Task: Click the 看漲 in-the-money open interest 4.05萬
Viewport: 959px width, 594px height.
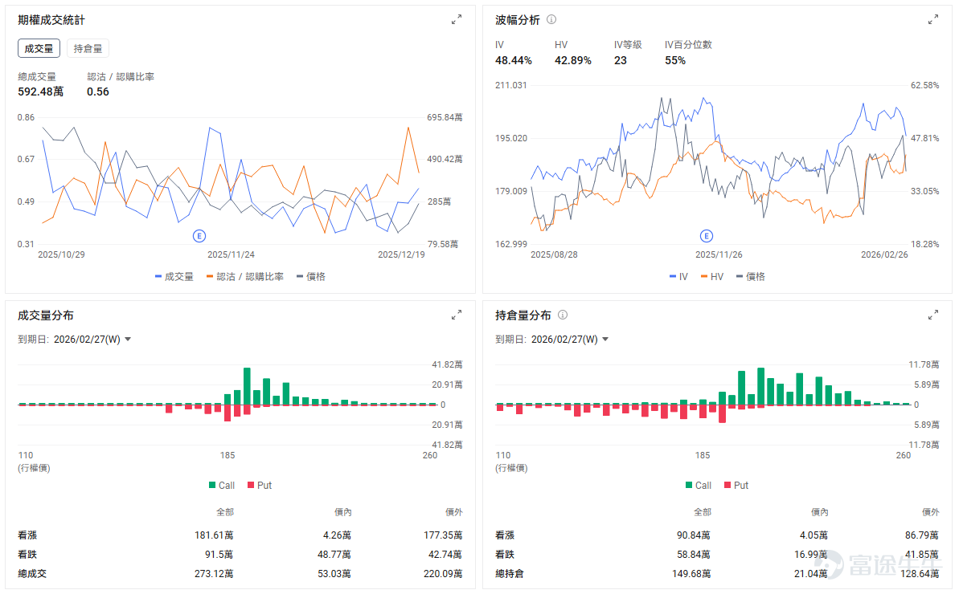Action: point(814,535)
